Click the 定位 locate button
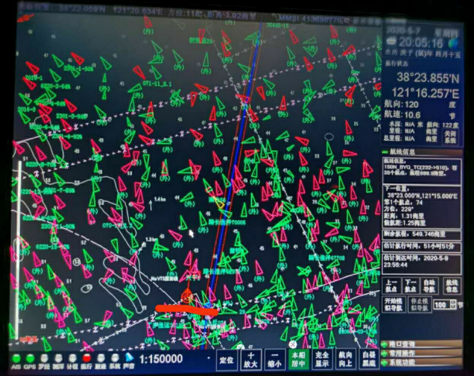474x376 pixels. coord(227,360)
